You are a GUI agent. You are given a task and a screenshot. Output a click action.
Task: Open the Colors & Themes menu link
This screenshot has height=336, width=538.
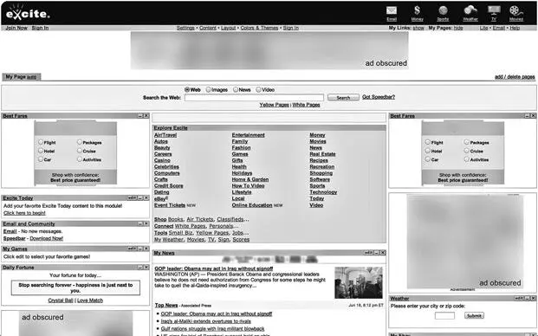pos(259,28)
